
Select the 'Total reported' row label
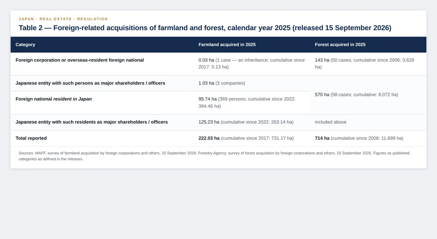[31, 138]
